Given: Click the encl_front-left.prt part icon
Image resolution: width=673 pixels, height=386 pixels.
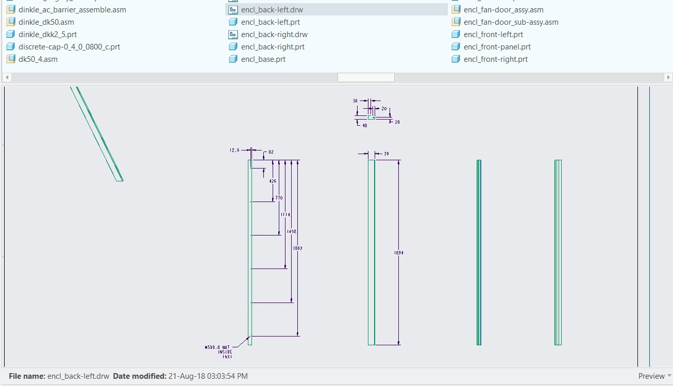Looking at the screenshot, I should pos(456,34).
